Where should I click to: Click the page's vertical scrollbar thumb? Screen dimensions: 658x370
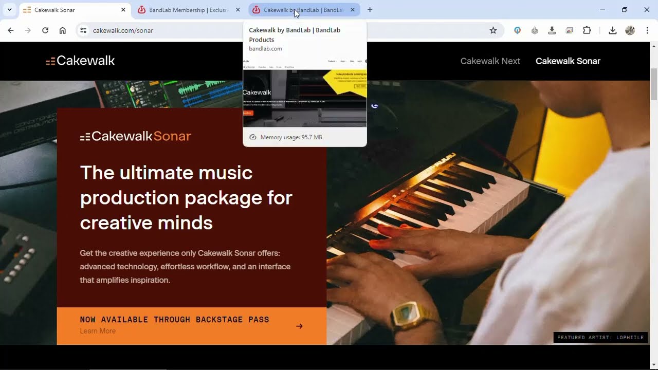point(654,85)
